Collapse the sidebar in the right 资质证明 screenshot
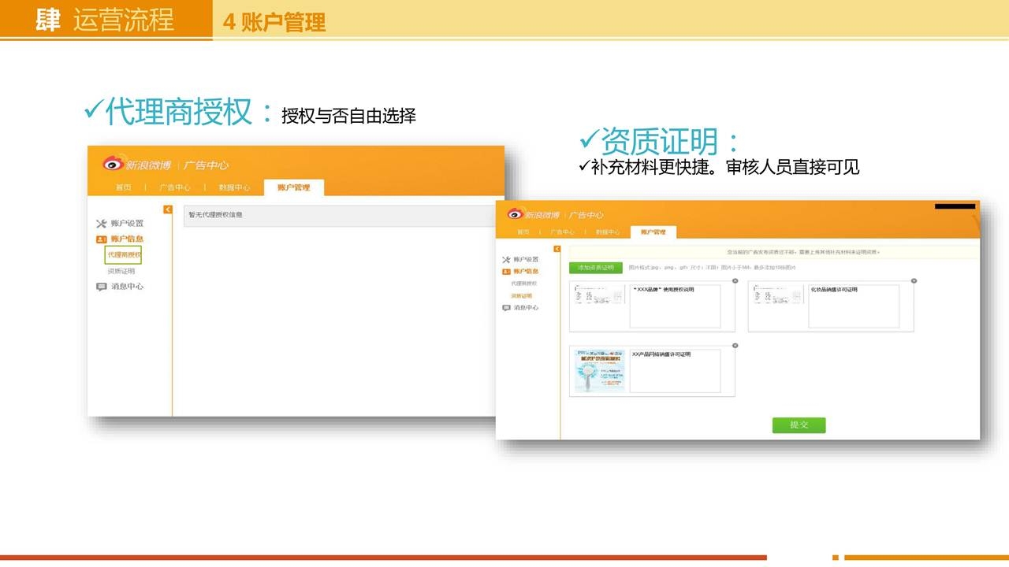 pyautogui.click(x=557, y=249)
